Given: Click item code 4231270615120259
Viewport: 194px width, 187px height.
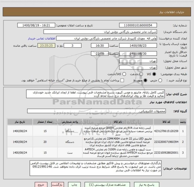Looking at the screenshot, I should [x=166, y=131].
